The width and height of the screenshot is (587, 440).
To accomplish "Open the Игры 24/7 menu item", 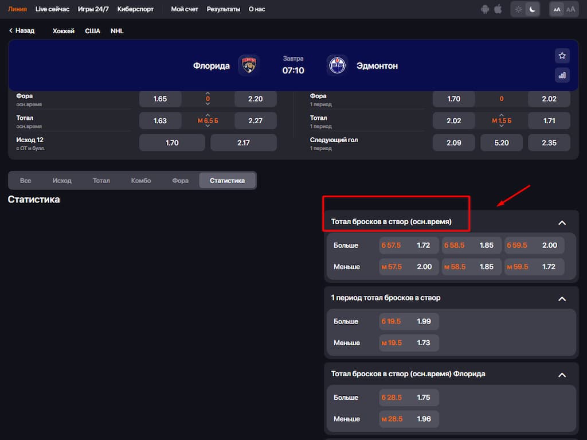I will click(93, 9).
